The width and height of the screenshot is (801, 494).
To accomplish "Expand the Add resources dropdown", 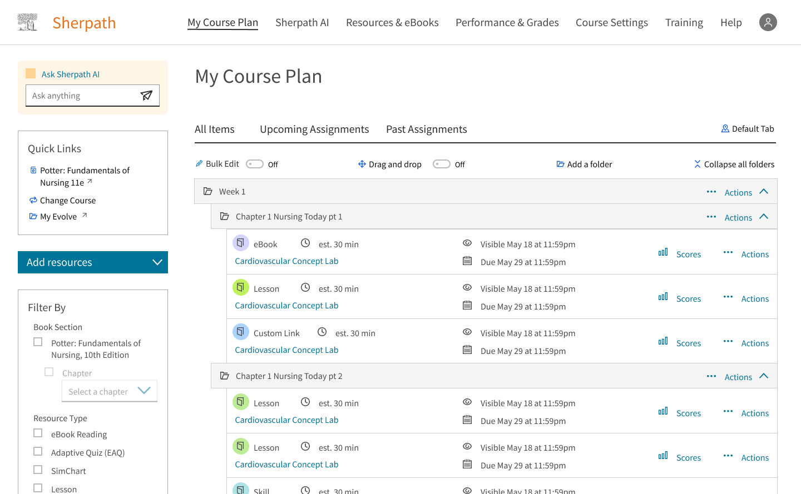I will (x=93, y=262).
